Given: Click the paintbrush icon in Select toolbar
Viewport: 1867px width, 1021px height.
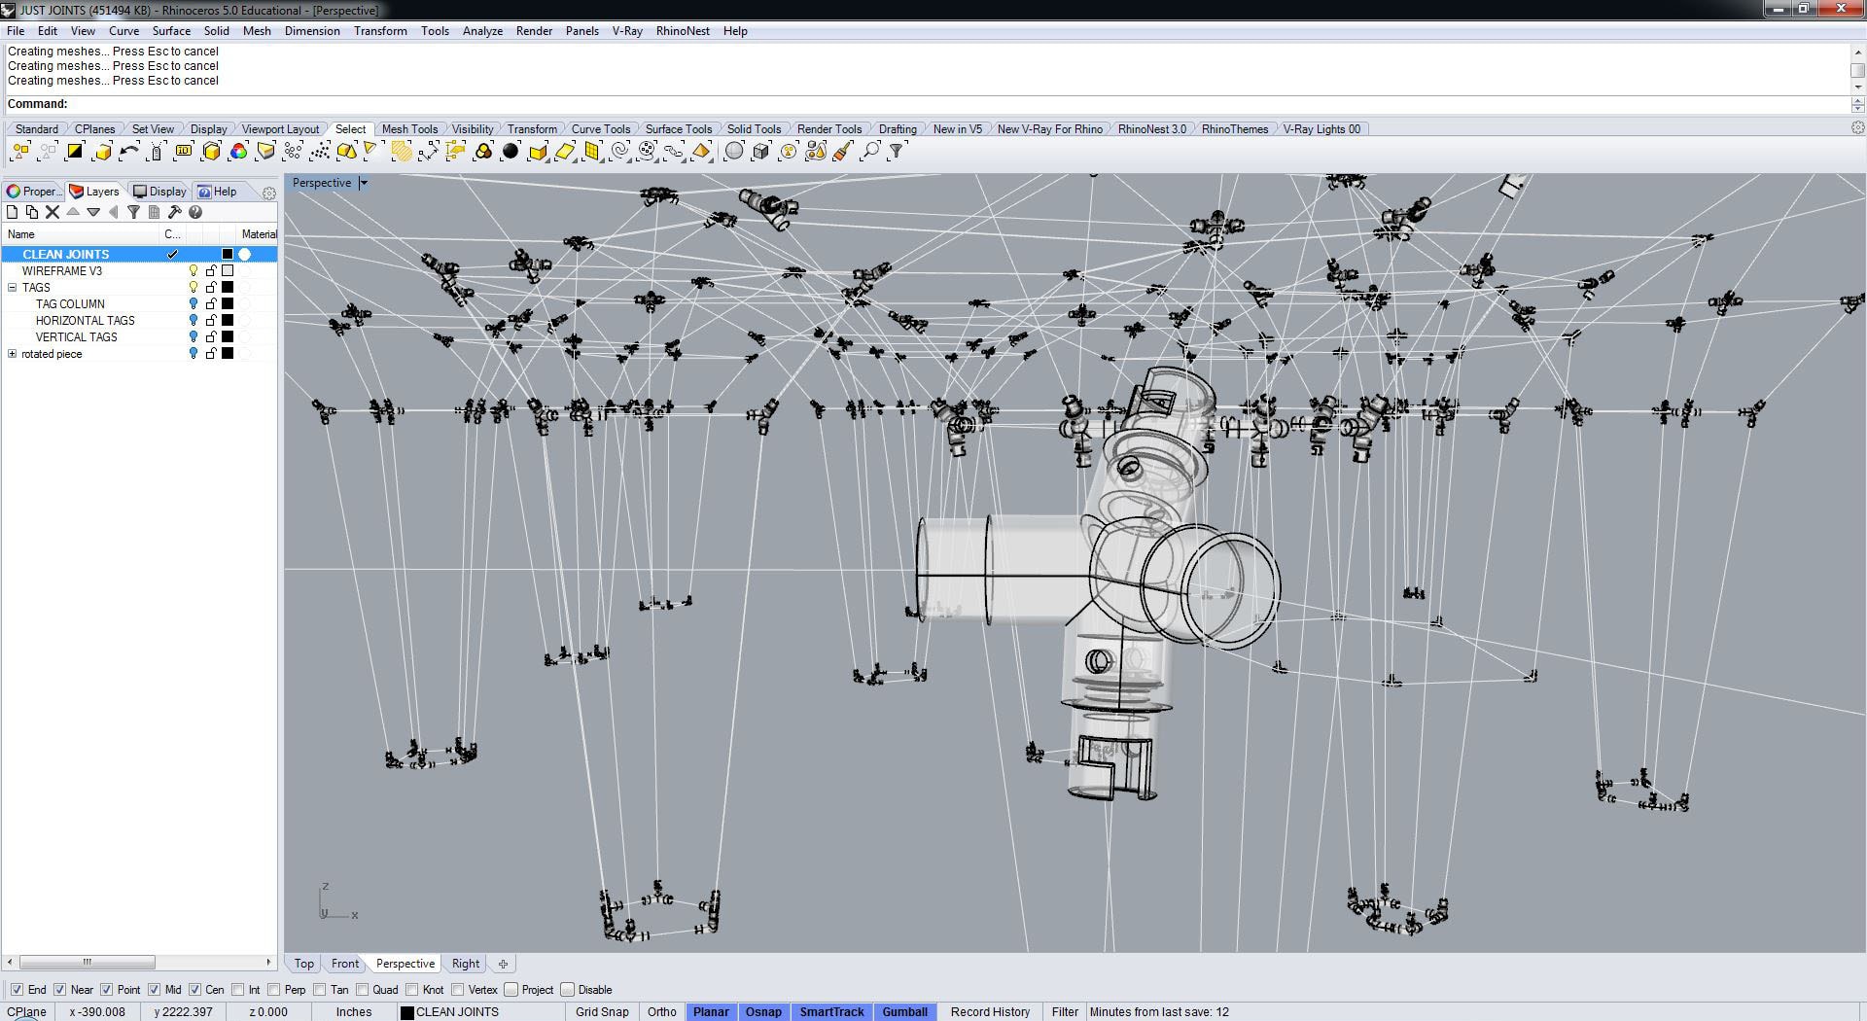Looking at the screenshot, I should click(x=843, y=152).
